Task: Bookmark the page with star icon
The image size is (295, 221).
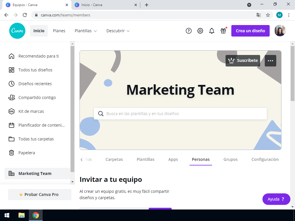Action: (x=268, y=15)
